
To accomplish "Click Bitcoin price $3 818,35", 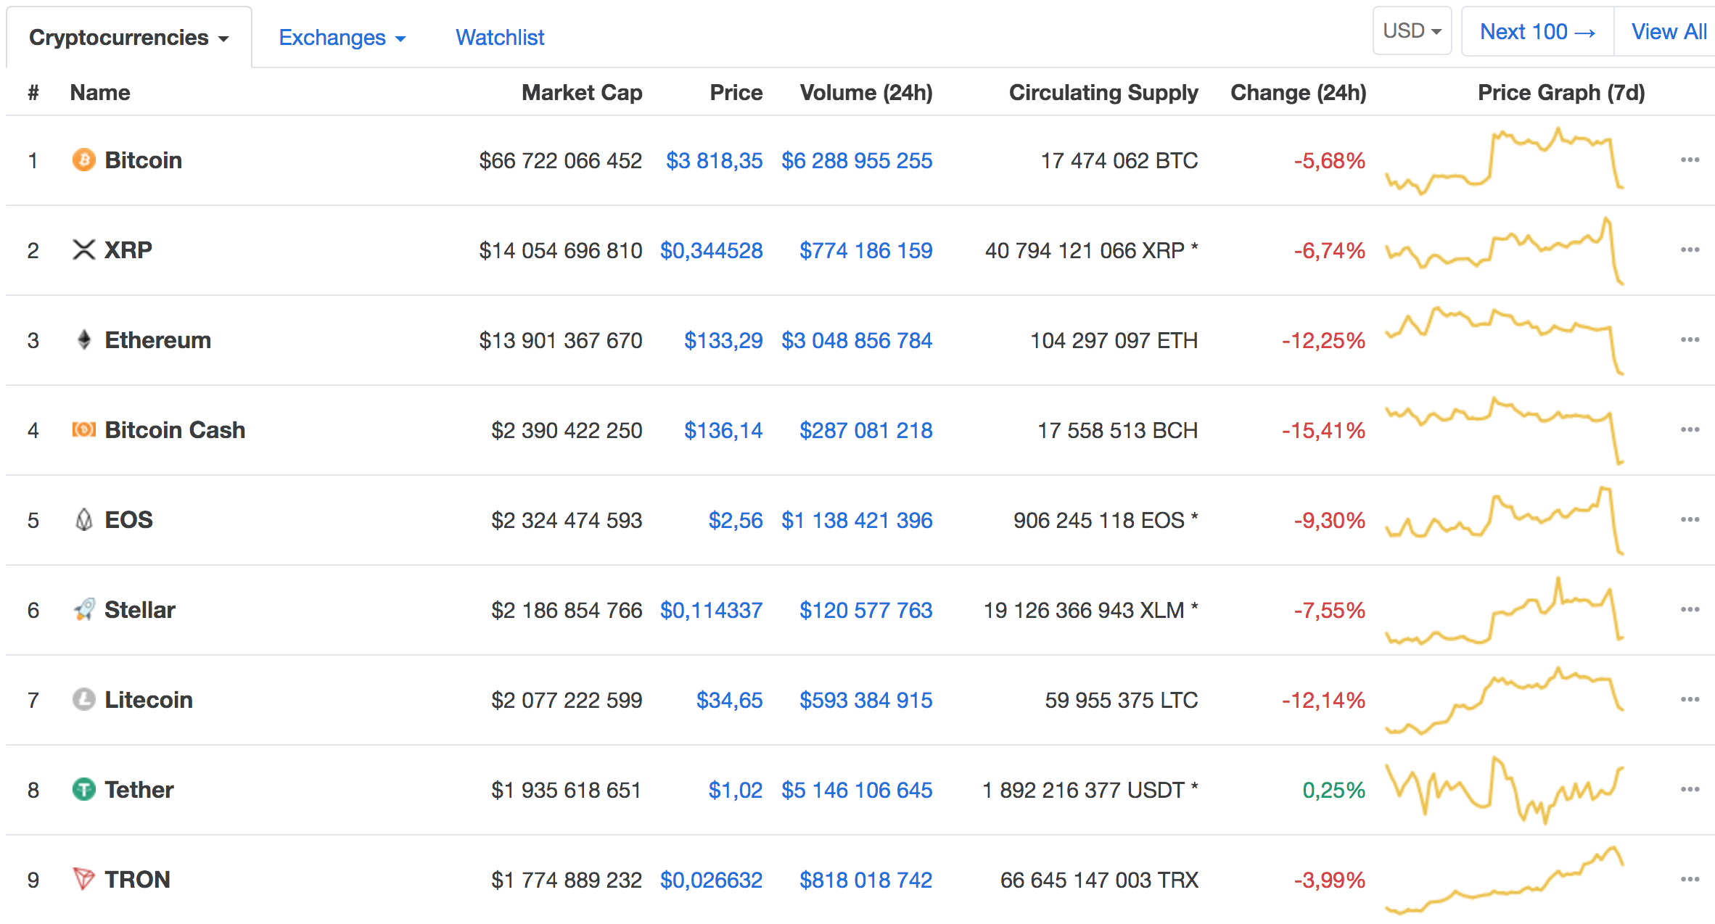I will pos(715,160).
